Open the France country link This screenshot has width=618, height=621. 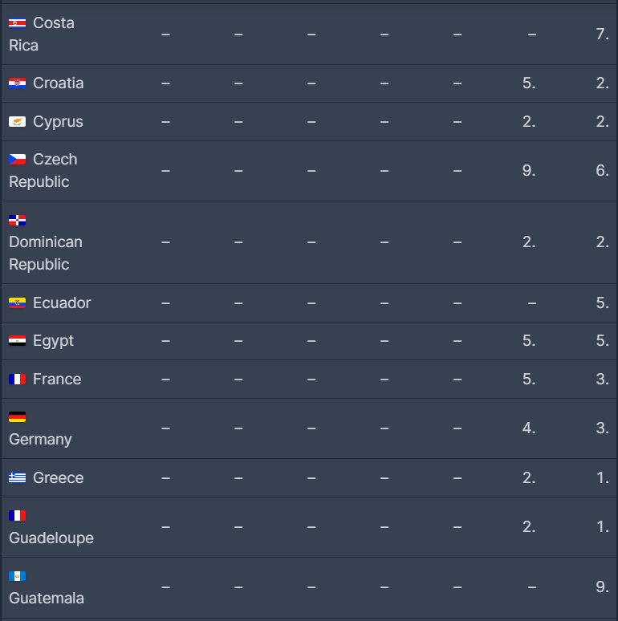click(x=57, y=379)
